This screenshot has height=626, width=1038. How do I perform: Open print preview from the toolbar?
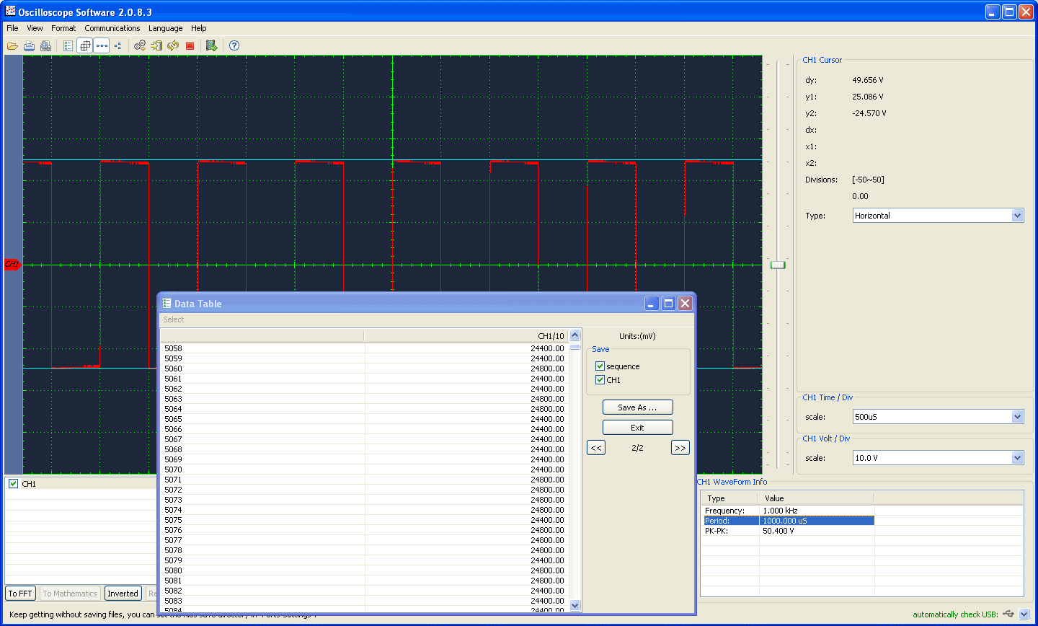coord(45,45)
